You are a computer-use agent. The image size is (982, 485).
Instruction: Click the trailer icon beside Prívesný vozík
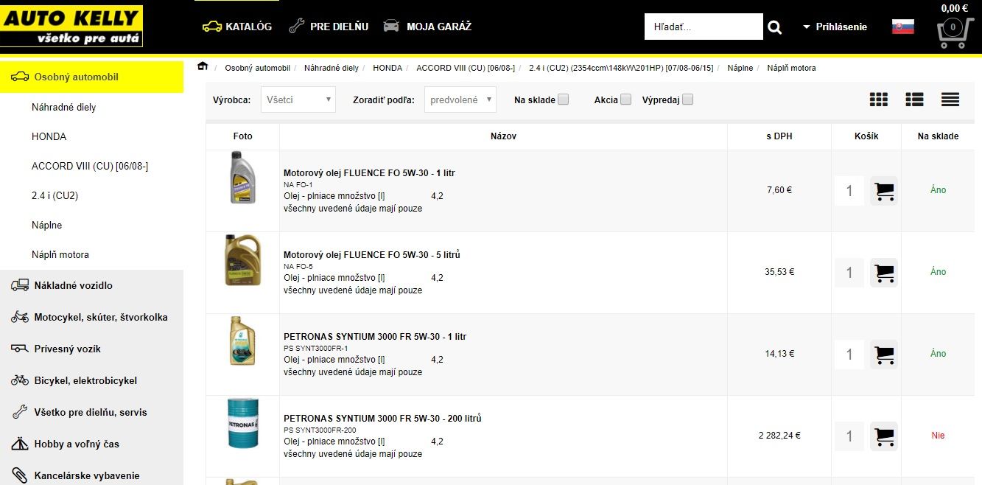coord(20,349)
